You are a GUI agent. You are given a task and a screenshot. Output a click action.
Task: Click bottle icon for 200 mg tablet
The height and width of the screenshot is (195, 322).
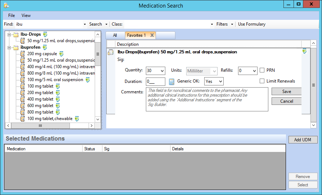[x=23, y=93]
